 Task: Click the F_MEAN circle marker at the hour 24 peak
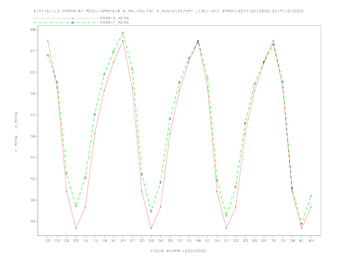[123, 33]
